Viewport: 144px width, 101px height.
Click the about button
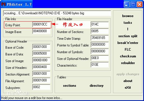click(128, 81)
